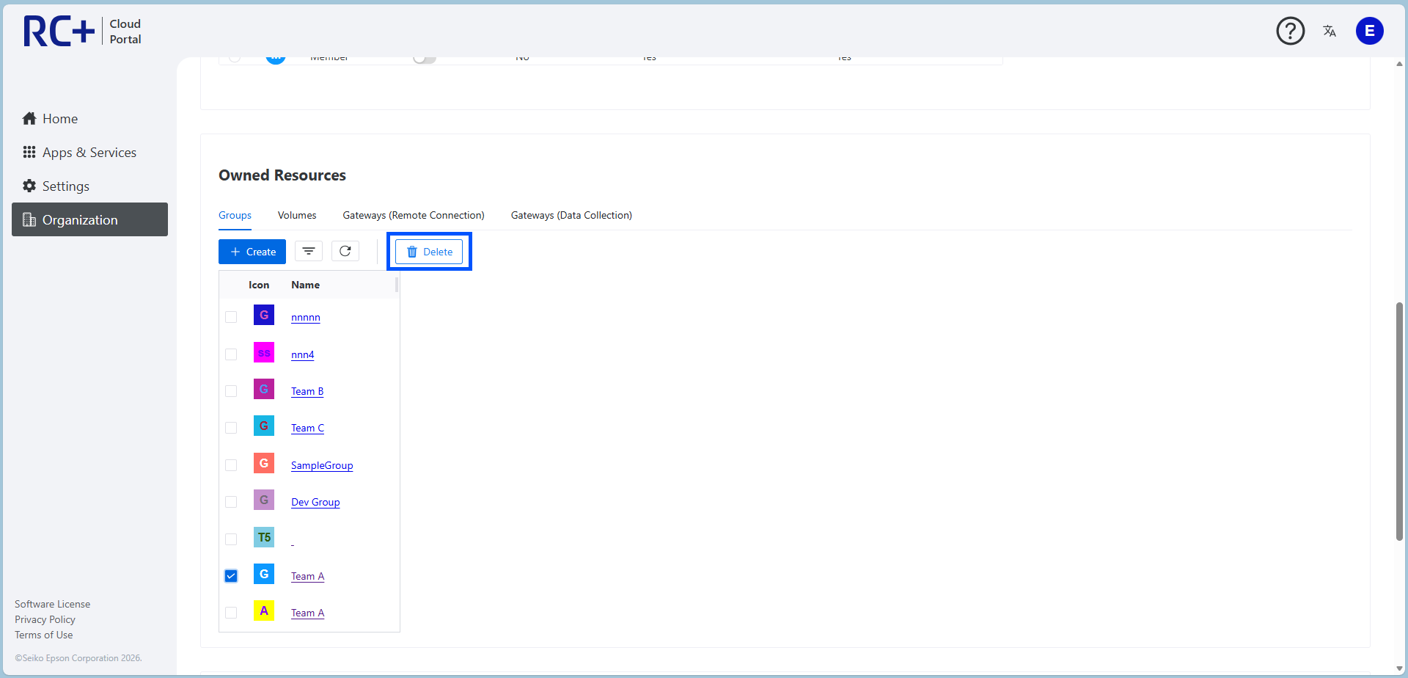Click the SampleGroup group icon

[x=264, y=464]
